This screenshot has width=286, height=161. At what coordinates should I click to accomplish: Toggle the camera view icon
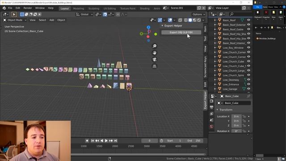(155, 59)
